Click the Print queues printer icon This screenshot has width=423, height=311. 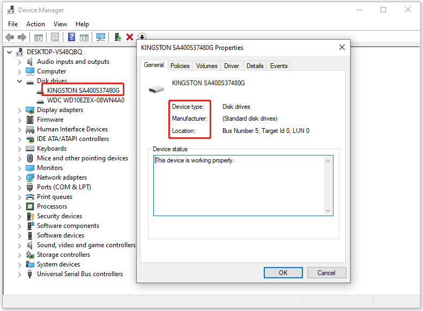coord(30,197)
